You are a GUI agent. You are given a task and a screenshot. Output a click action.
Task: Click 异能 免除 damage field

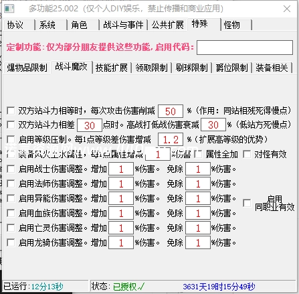[198, 198]
